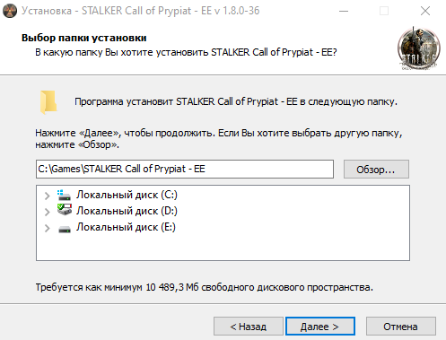The height and width of the screenshot is (340, 446).
Task: Cancel setup with the Отмена button
Action: 401,327
